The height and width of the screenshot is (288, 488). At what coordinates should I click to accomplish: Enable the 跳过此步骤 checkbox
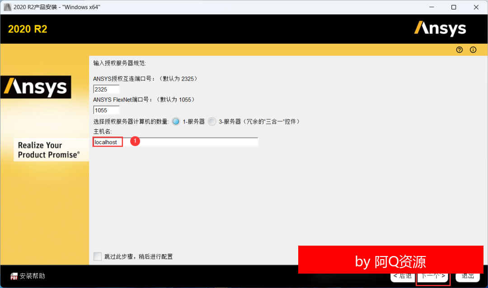98,256
